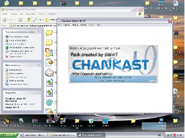This screenshot has width=185, height=138.
Task: Click the Forward arrow in Explorer toolbar
Action: pos(20,20)
